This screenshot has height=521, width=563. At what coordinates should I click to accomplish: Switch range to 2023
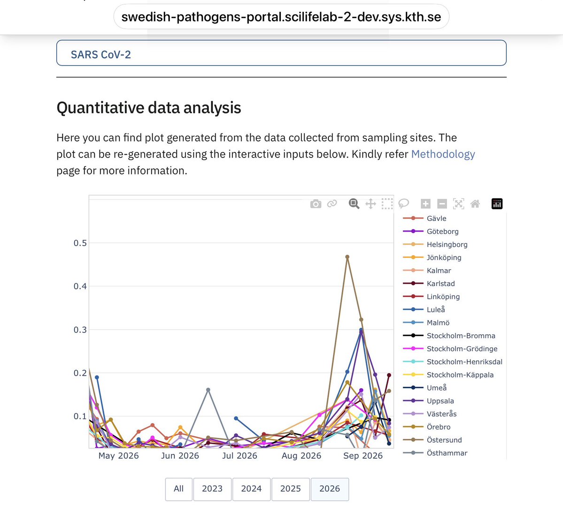(x=212, y=489)
